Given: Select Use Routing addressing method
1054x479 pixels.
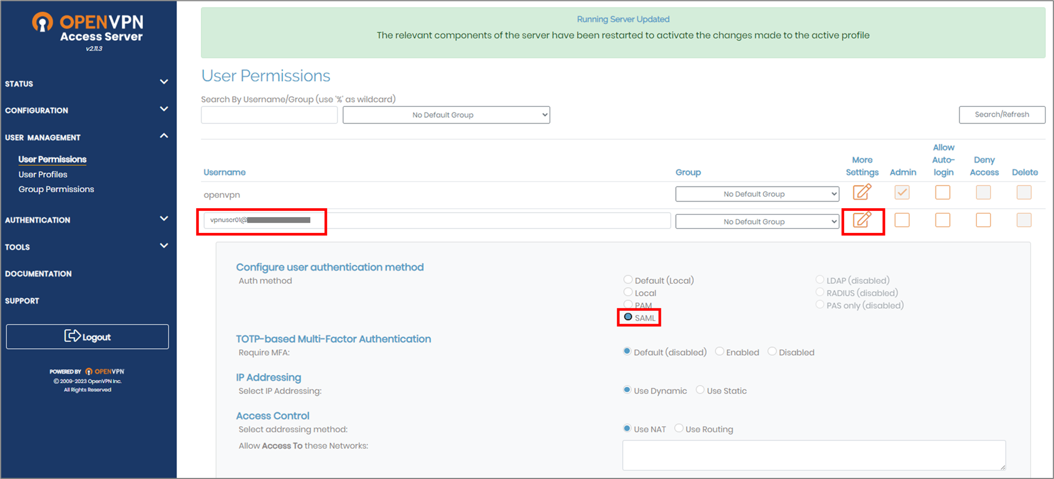Looking at the screenshot, I should coord(679,428).
